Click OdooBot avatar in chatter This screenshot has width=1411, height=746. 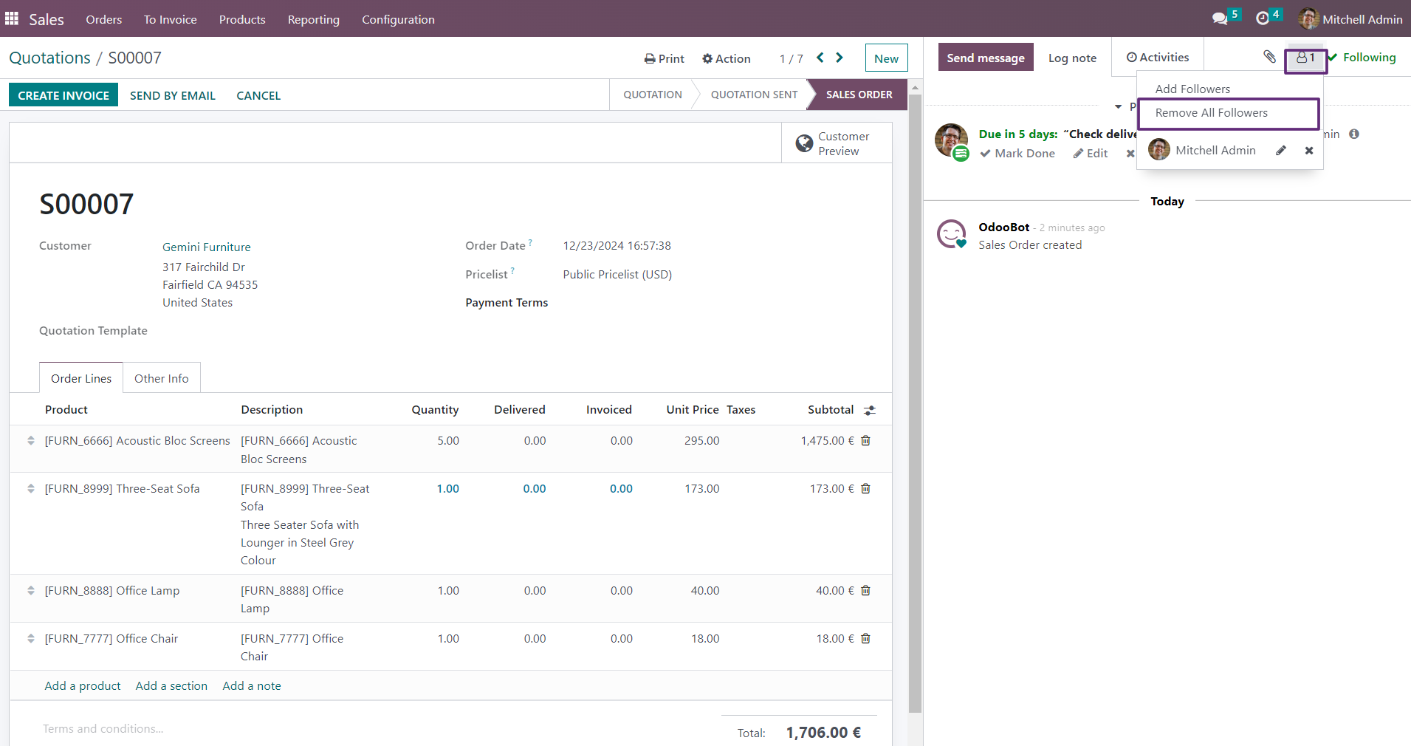[x=952, y=234]
